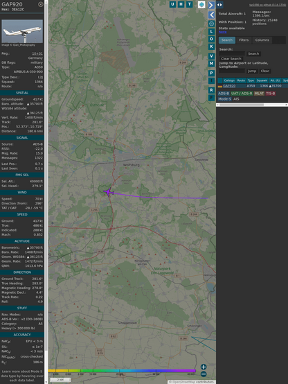
Task: Zoom out with the minus button
Action: pos(204,374)
